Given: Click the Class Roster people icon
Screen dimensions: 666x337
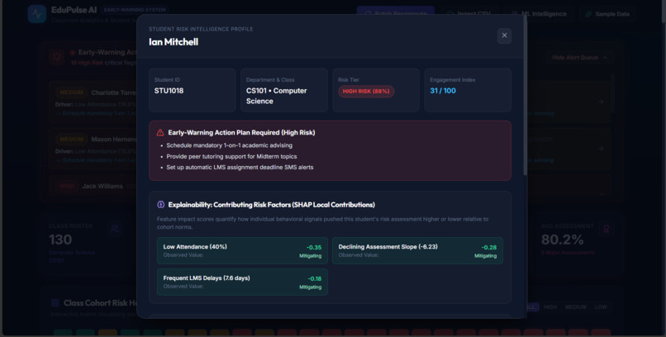Looking at the screenshot, I should click(115, 230).
